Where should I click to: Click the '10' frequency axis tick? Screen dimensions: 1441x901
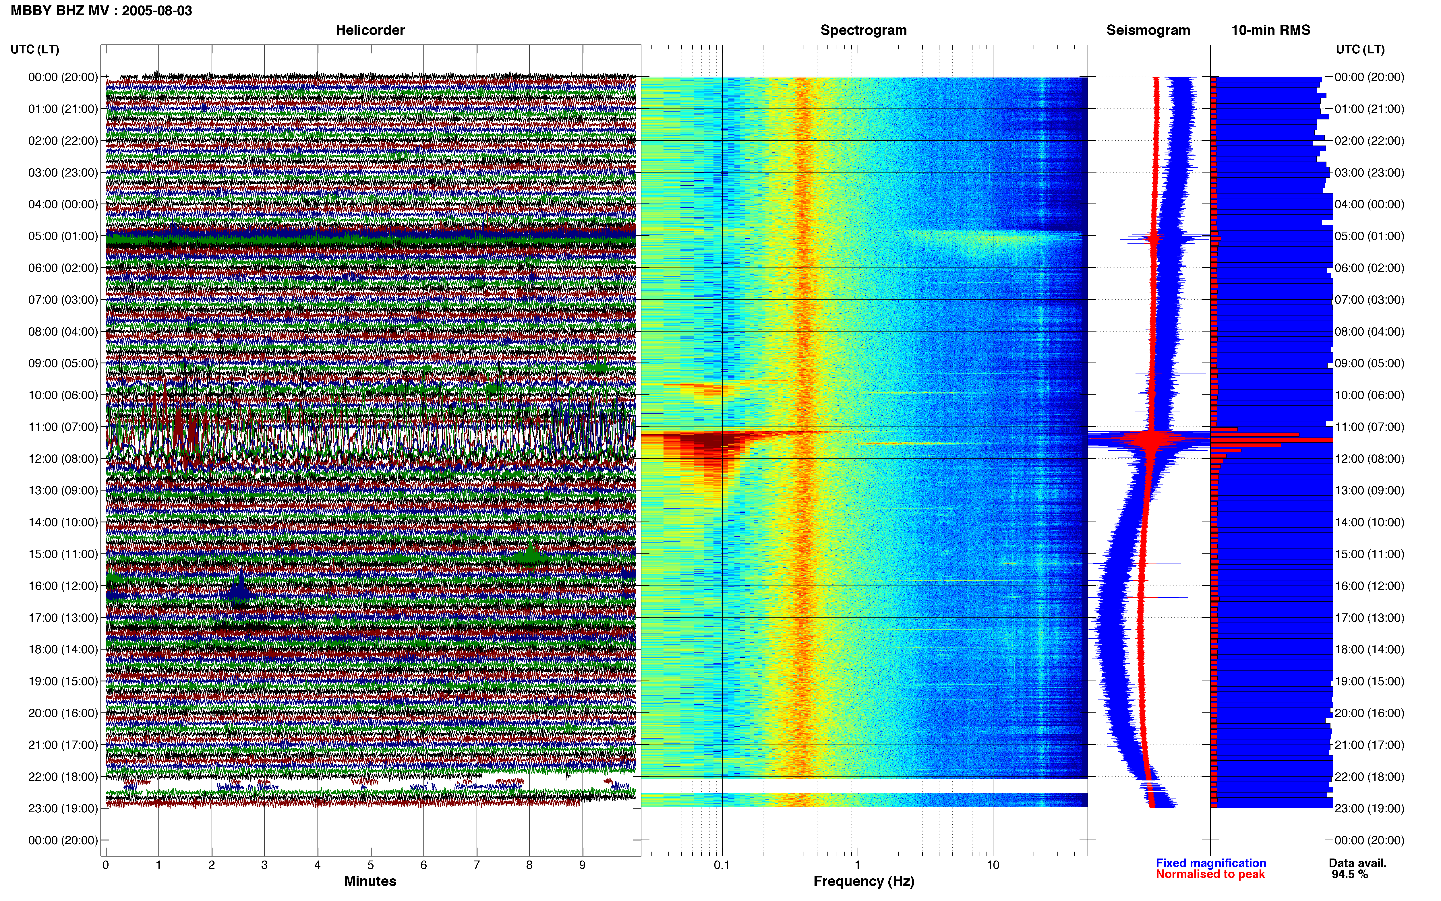[993, 865]
